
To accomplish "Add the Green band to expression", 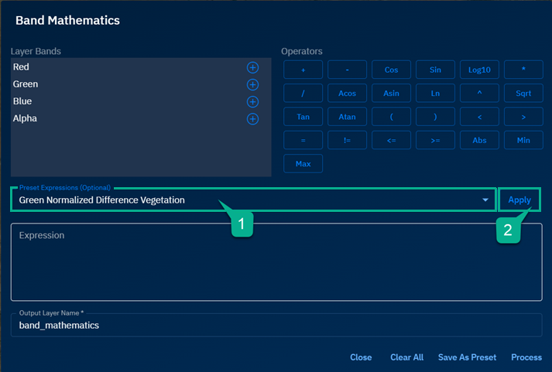I will pos(252,84).
